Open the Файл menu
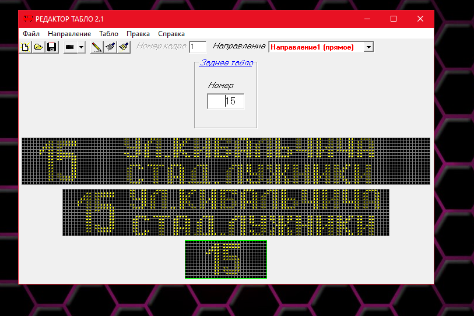474x316 pixels. tap(31, 34)
